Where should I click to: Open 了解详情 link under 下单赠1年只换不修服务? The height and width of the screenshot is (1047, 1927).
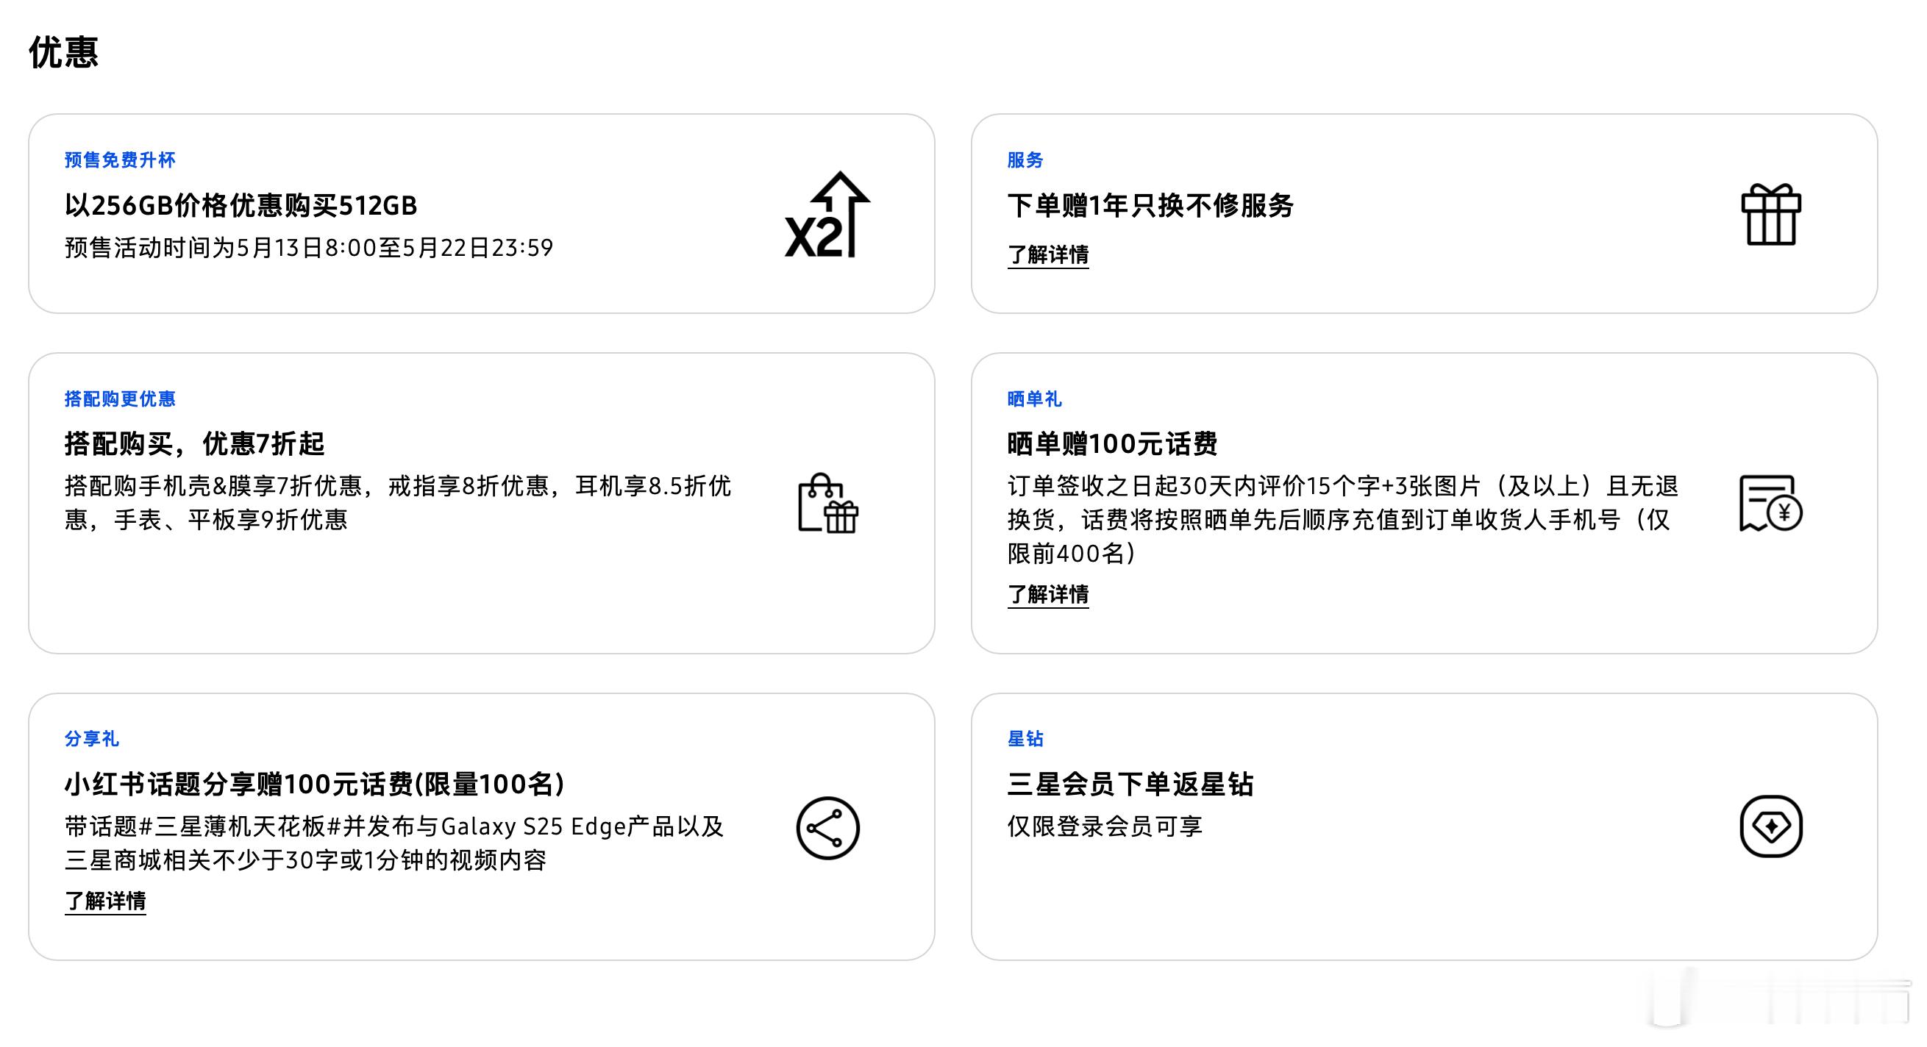click(1048, 255)
